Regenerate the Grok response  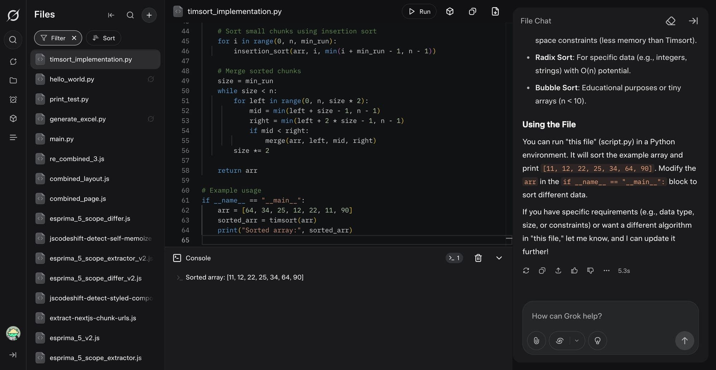pyautogui.click(x=526, y=271)
